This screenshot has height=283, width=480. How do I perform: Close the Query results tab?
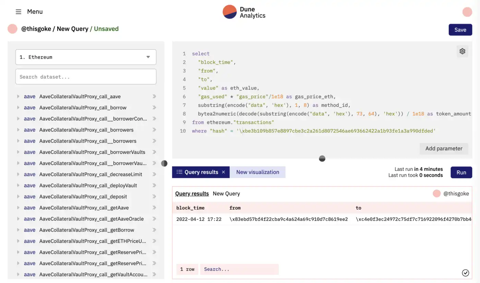(x=224, y=172)
